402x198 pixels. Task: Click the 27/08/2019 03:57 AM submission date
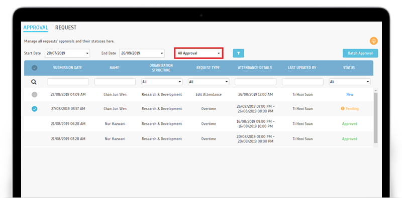tap(68, 109)
